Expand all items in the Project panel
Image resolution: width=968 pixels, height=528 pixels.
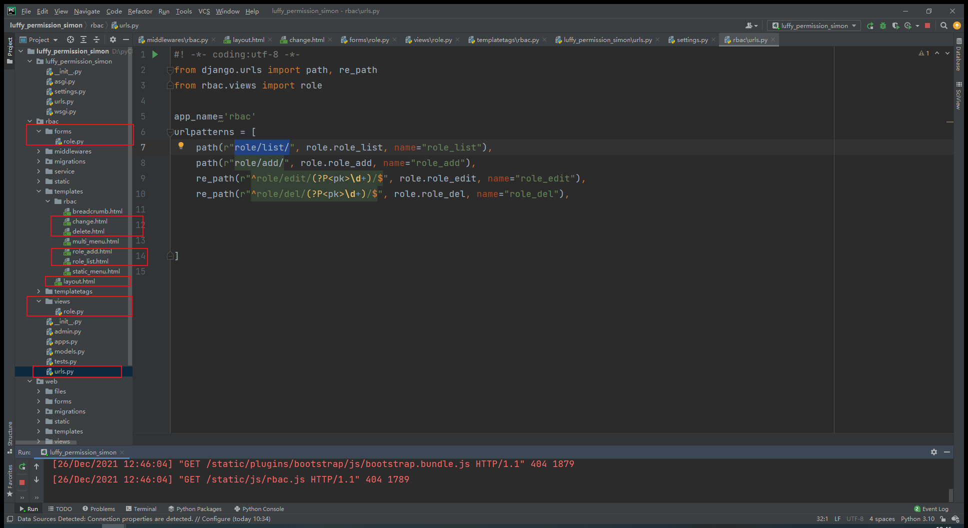[83, 39]
